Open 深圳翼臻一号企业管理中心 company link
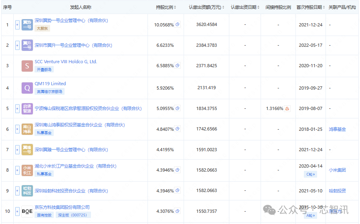360x224 pixels. click(x=71, y=150)
